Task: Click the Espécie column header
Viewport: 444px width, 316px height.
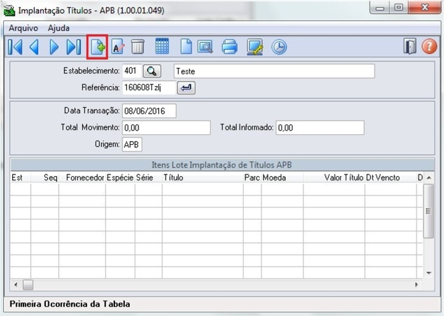Action: click(x=120, y=178)
